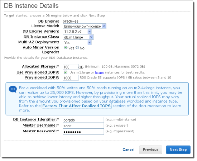Image resolution: width=197 pixels, height=161 pixels.
Task: Open the 'larger' instances link
Action: pos(99,72)
